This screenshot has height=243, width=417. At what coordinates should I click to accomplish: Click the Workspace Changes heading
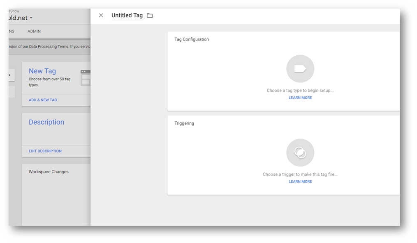(x=49, y=172)
